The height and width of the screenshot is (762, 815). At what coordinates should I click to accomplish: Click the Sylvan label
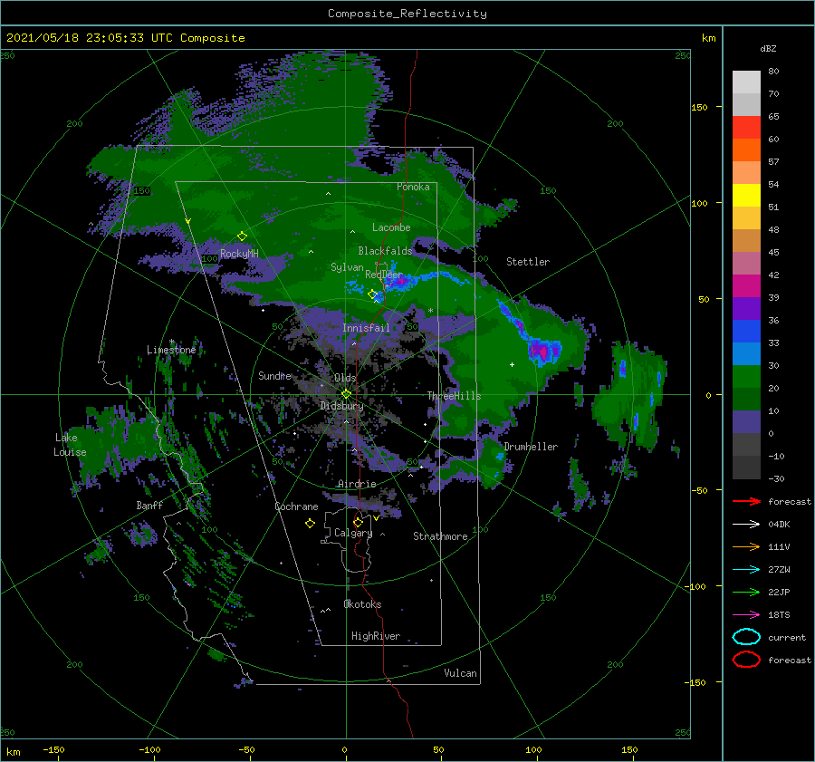pyautogui.click(x=347, y=267)
